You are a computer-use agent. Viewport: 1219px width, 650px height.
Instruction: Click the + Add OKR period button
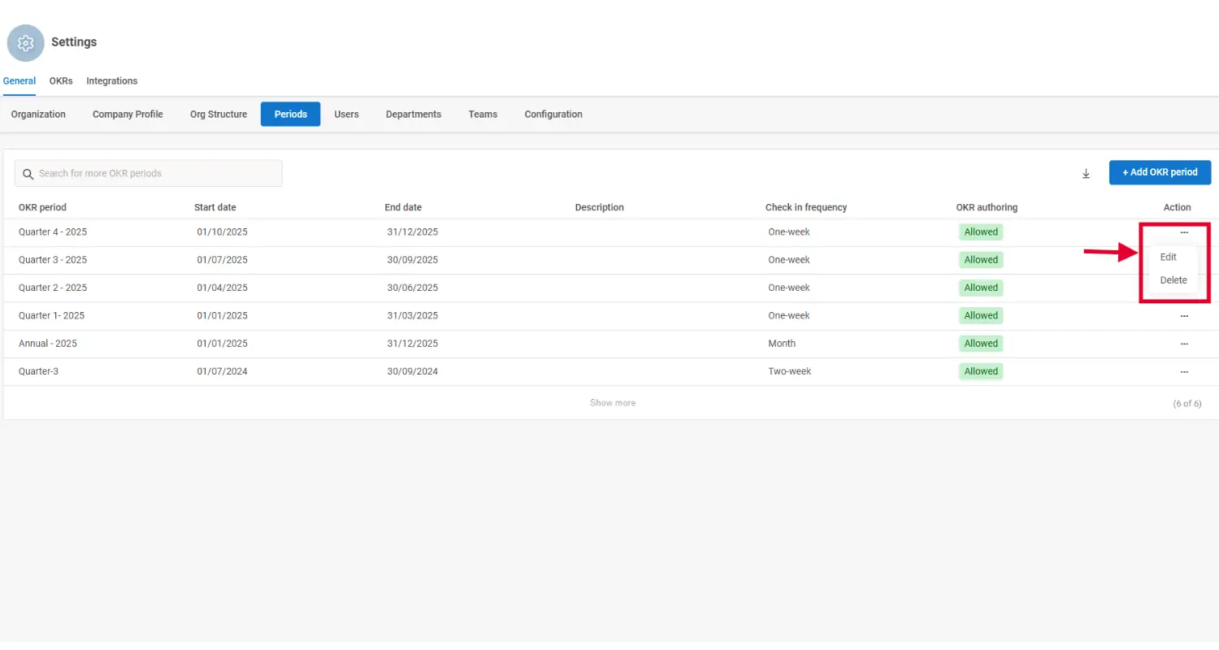click(x=1160, y=172)
